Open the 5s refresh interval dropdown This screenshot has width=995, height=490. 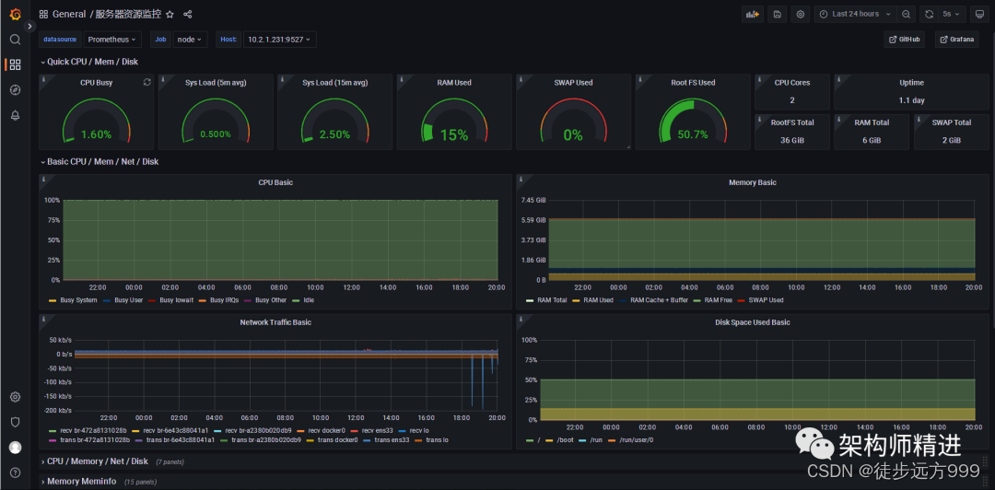click(x=953, y=14)
